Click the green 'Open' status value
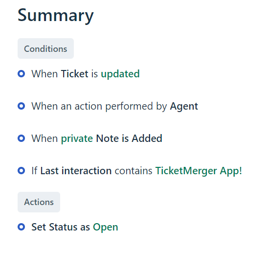Viewport: 265px width, 253px height. (x=106, y=227)
